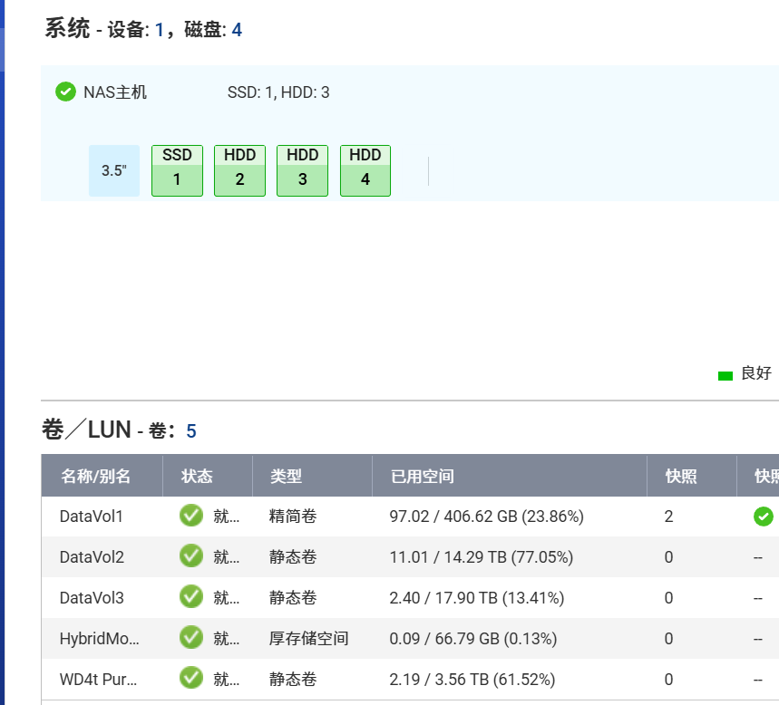Click the 3.5" enclosure label

113,169
